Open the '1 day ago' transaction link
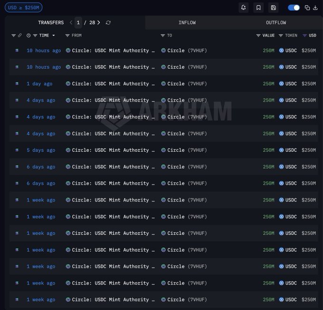323x310 pixels. click(x=39, y=84)
